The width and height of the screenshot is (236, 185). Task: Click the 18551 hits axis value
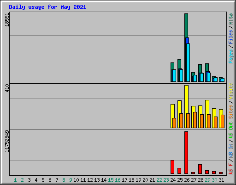pyautogui.click(x=7, y=20)
